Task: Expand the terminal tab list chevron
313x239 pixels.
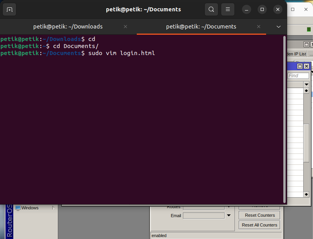Action: tap(279, 27)
